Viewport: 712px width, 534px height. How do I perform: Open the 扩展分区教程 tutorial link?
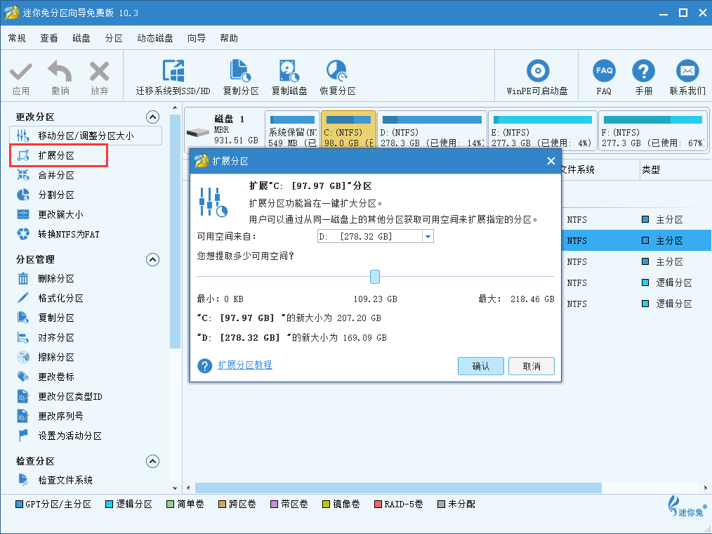pos(245,365)
